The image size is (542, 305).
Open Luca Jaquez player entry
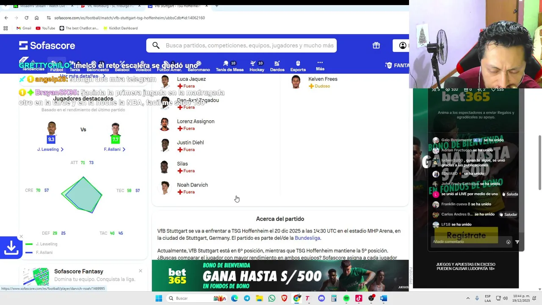click(x=216, y=82)
